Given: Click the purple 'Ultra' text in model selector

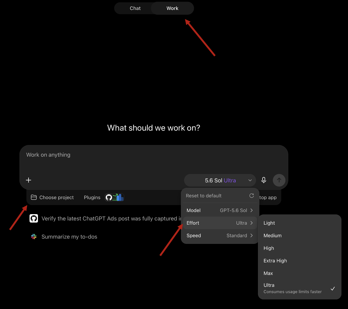Looking at the screenshot, I should [x=230, y=181].
